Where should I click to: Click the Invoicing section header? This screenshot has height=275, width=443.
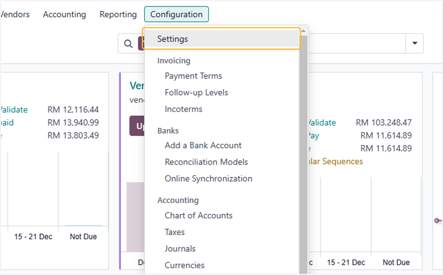pyautogui.click(x=174, y=60)
